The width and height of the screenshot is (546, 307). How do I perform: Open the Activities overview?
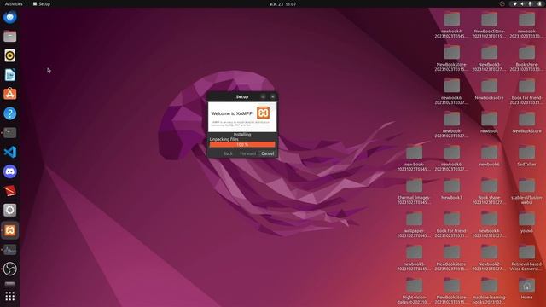[x=14, y=3]
